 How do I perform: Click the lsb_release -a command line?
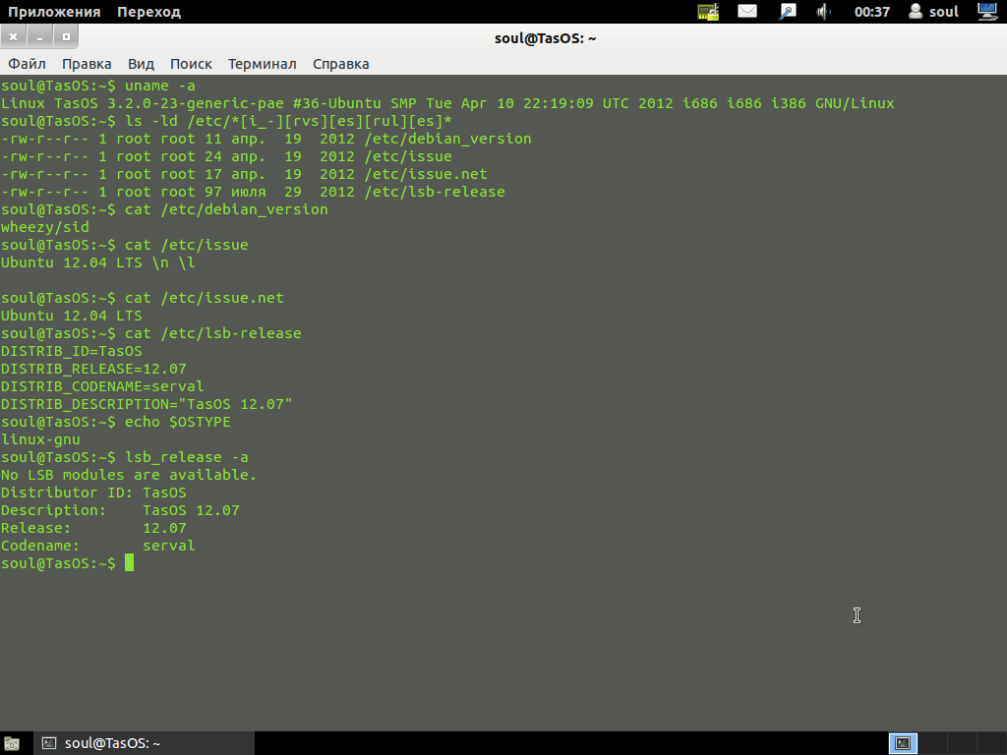pyautogui.click(x=125, y=457)
